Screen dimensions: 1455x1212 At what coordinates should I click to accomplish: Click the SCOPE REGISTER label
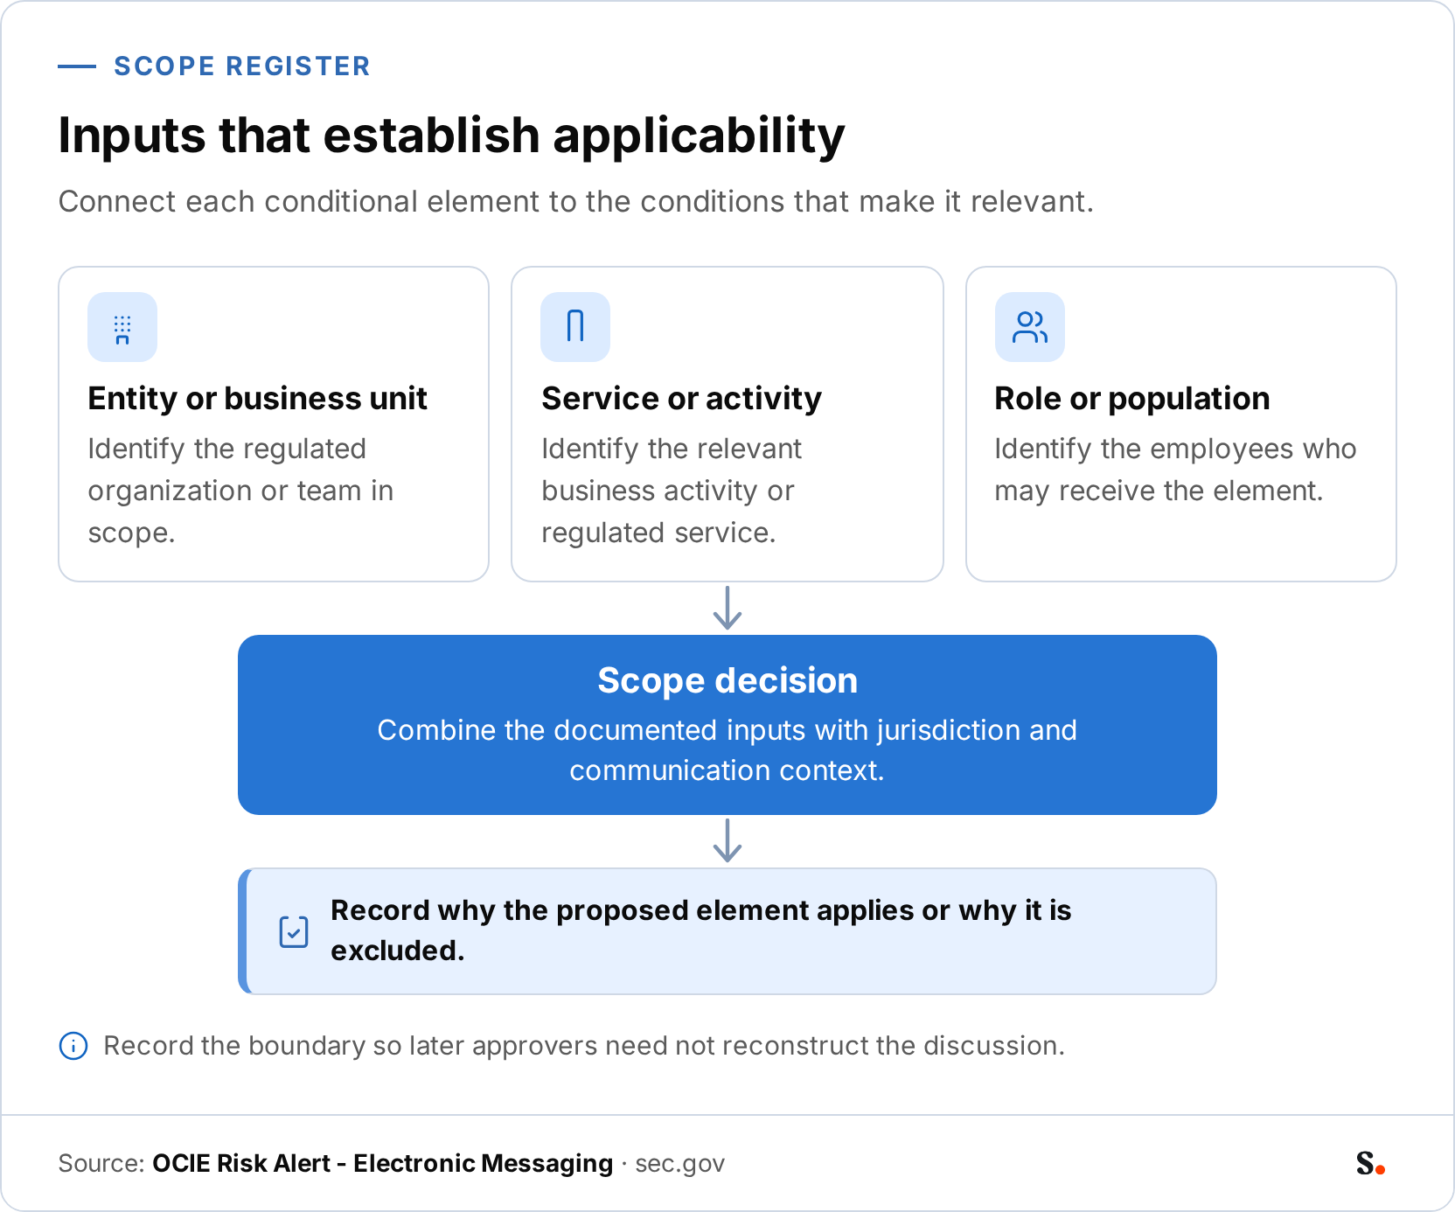tap(242, 66)
